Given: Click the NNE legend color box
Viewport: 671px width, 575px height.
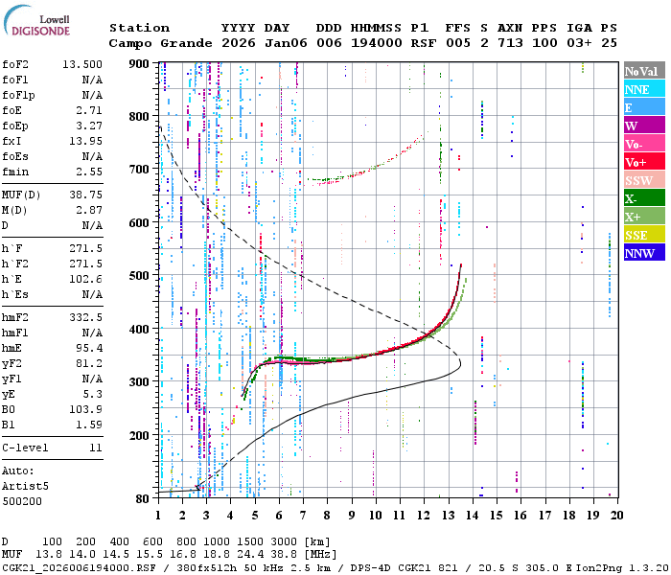Looking at the screenshot, I should click(x=643, y=90).
